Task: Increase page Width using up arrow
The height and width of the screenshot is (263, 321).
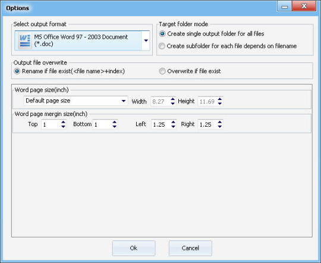Action: pyautogui.click(x=173, y=99)
